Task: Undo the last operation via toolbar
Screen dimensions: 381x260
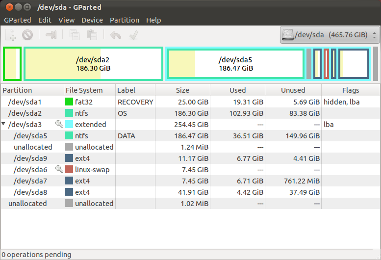Action: 116,35
